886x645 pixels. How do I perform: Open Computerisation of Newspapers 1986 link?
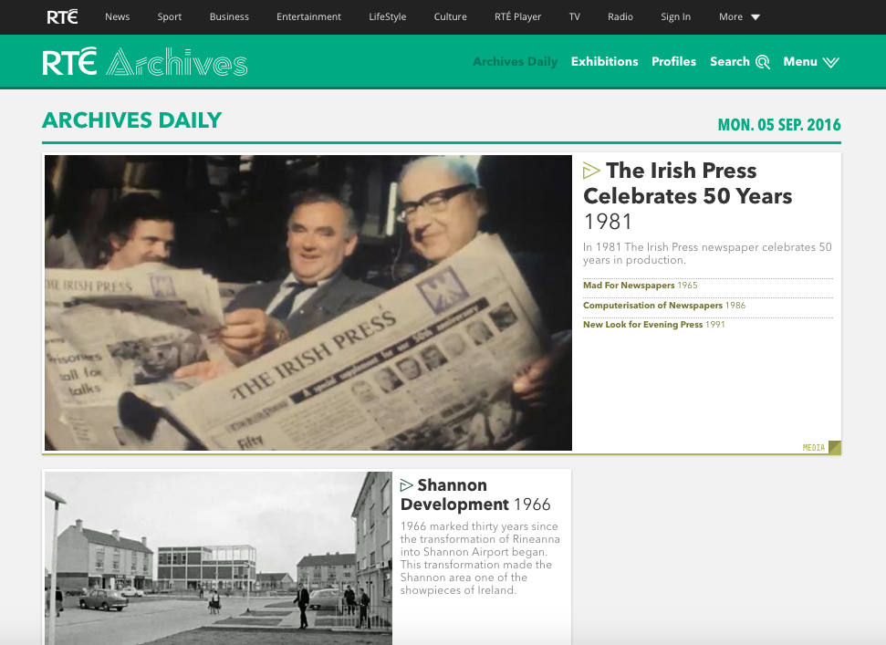tap(664, 305)
